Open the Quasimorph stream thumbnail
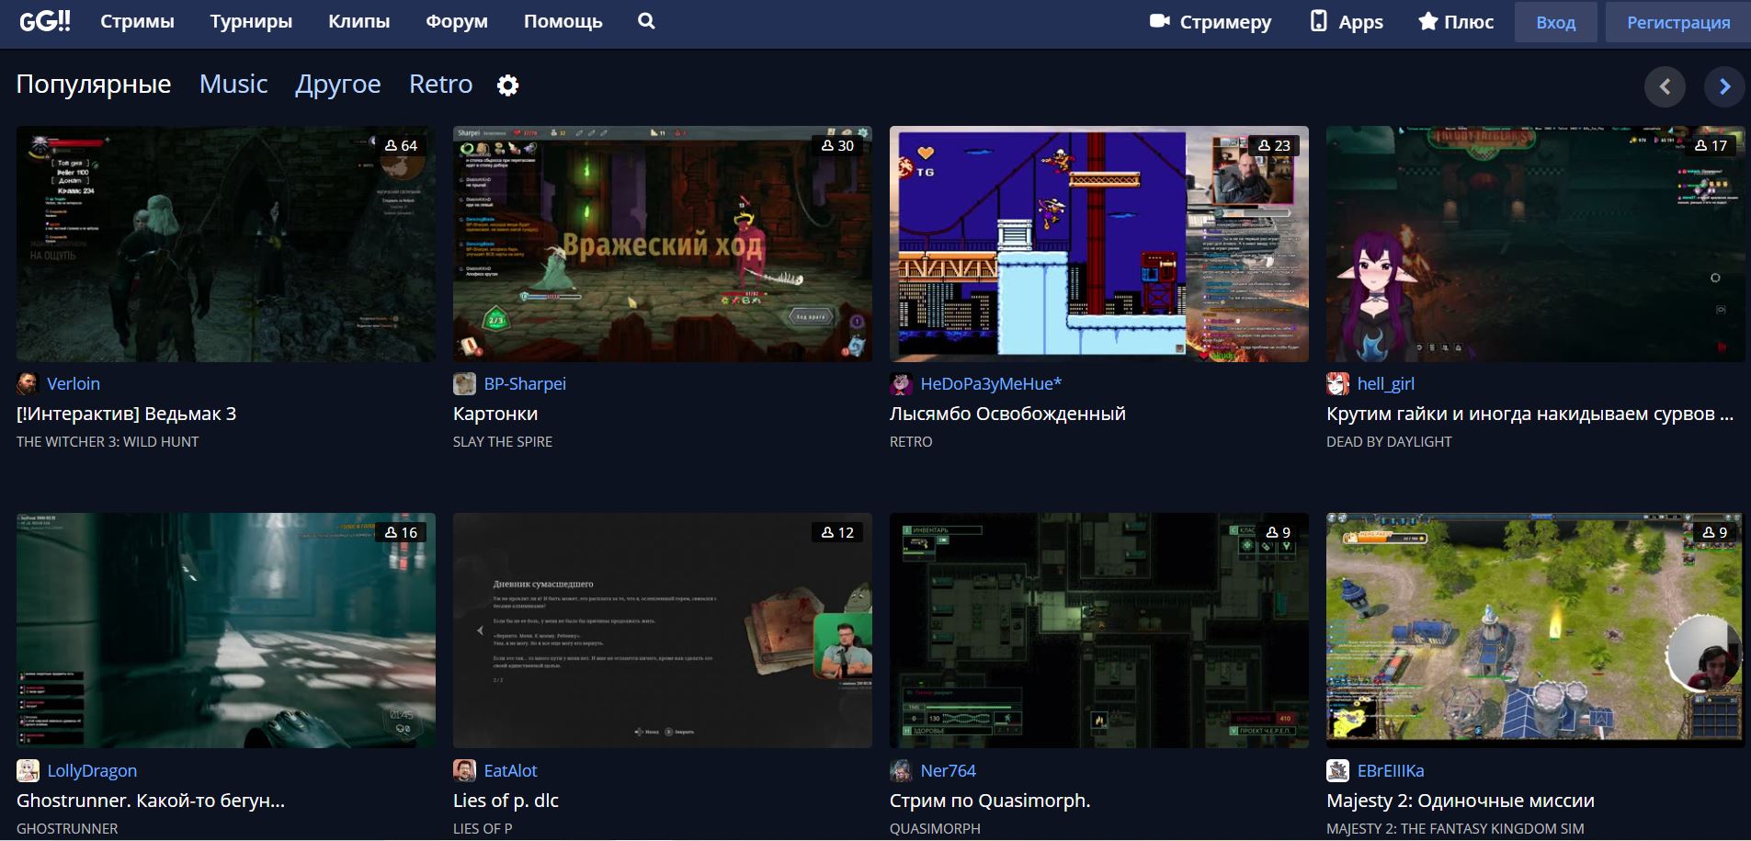Screen dimensions: 1751x841 (1099, 631)
